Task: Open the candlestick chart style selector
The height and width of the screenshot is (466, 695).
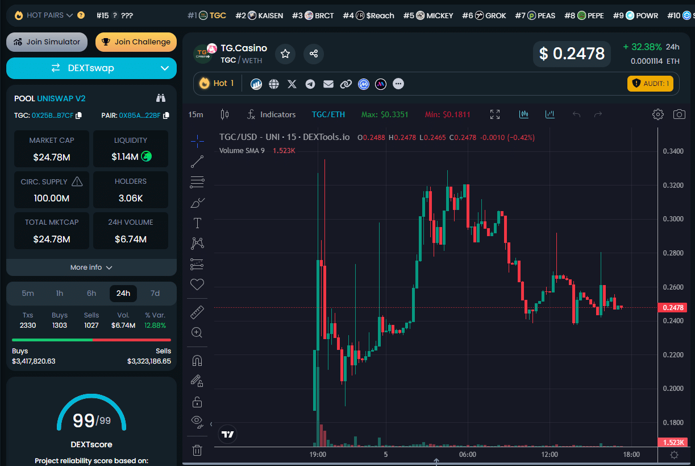Action: [224, 114]
